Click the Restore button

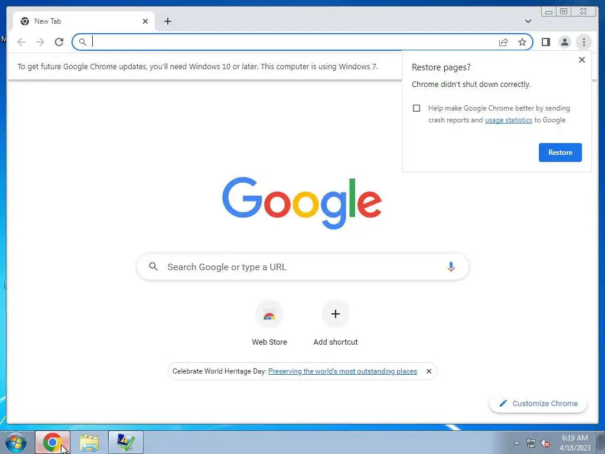560,153
